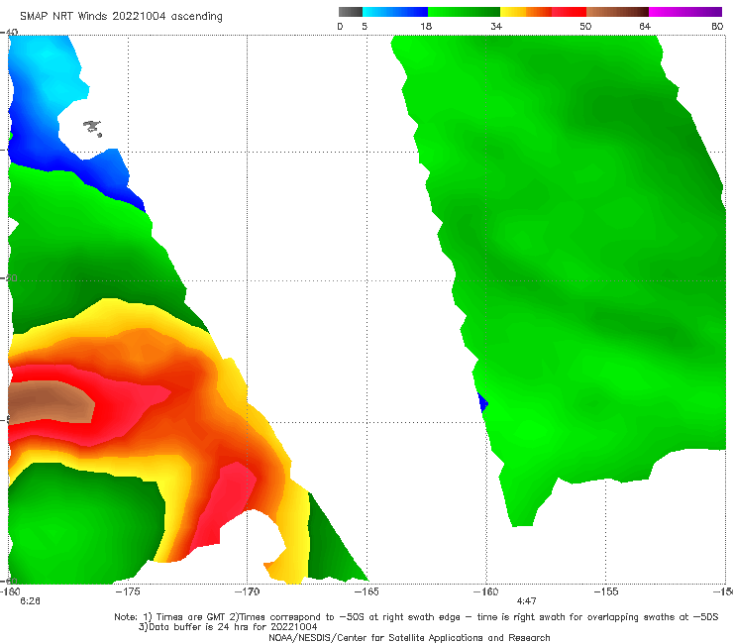Click the 'Data buffer is 24 hrs' note

(228, 627)
